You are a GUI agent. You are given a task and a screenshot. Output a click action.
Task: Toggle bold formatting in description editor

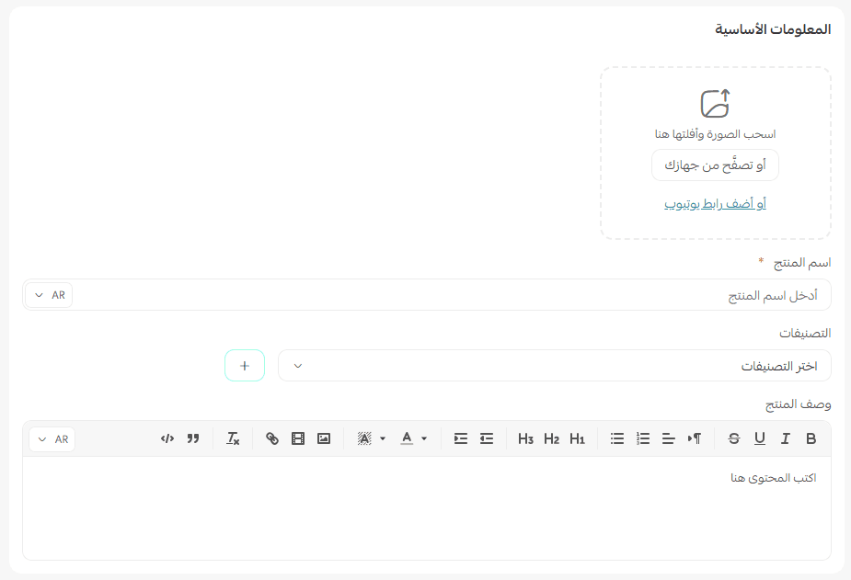(x=811, y=439)
